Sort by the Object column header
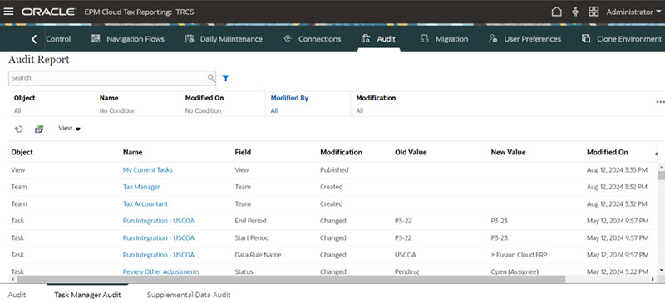Image resolution: width=665 pixels, height=303 pixels. pyautogui.click(x=22, y=152)
